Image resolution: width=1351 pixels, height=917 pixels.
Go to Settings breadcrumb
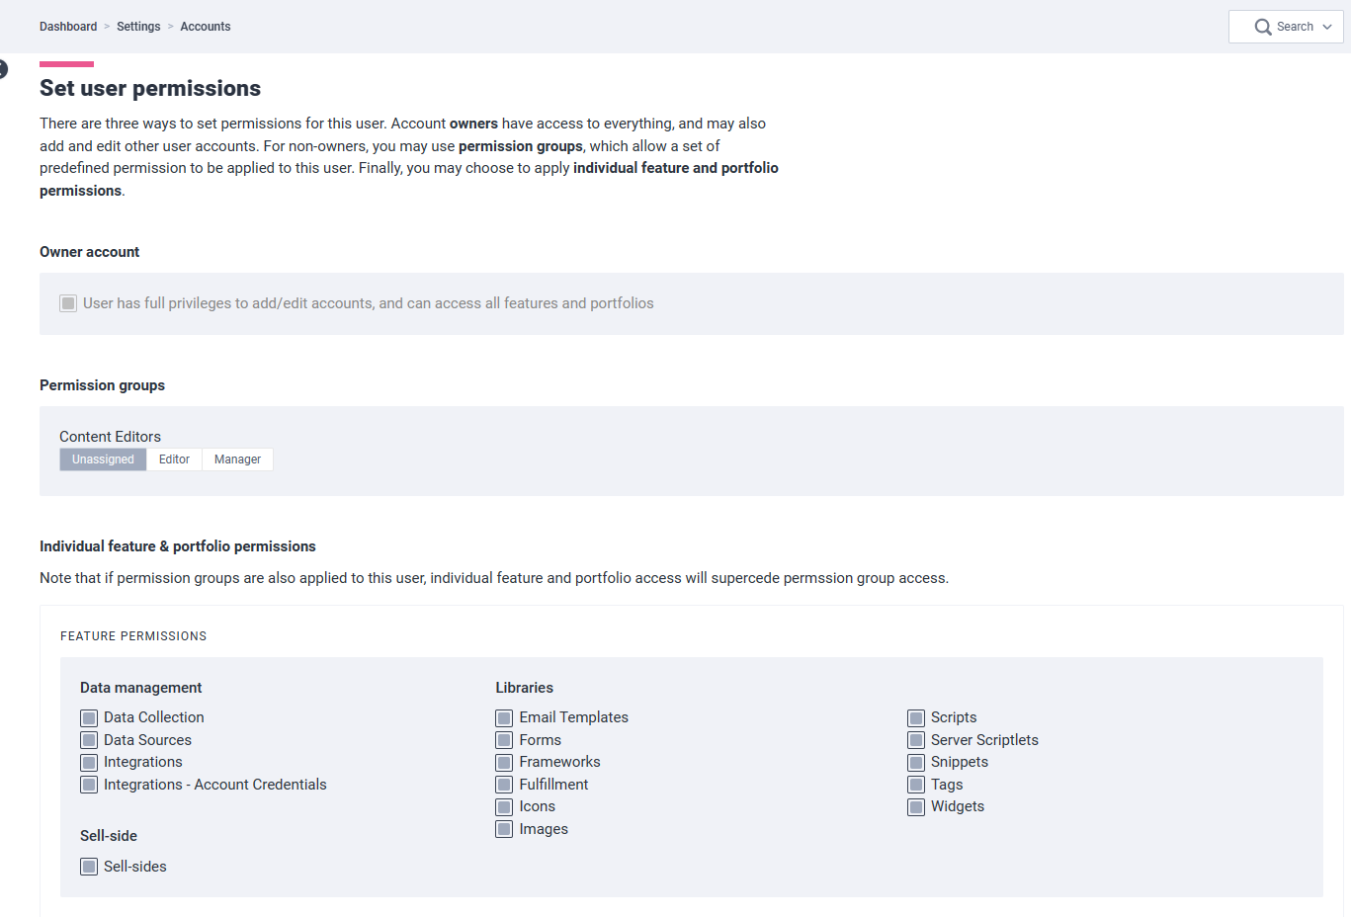[138, 27]
